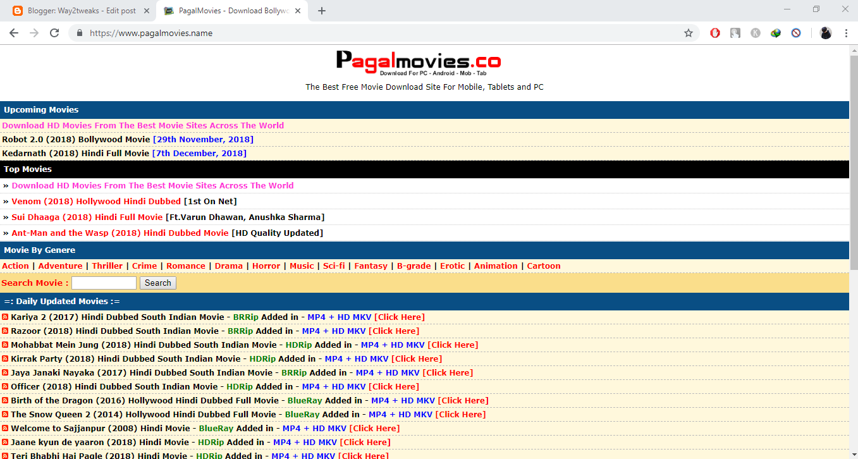Browse the Adventure genre

[60, 266]
